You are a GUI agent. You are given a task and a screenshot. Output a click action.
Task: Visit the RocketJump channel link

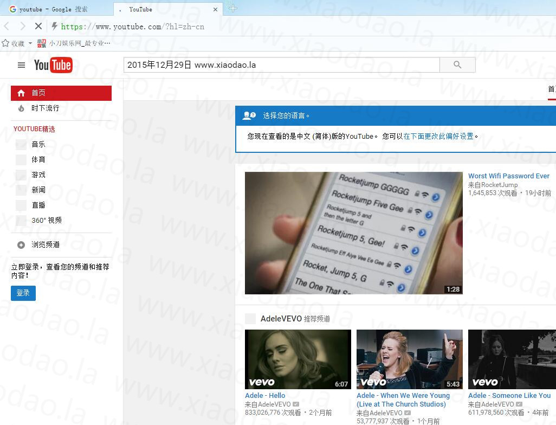click(x=499, y=185)
